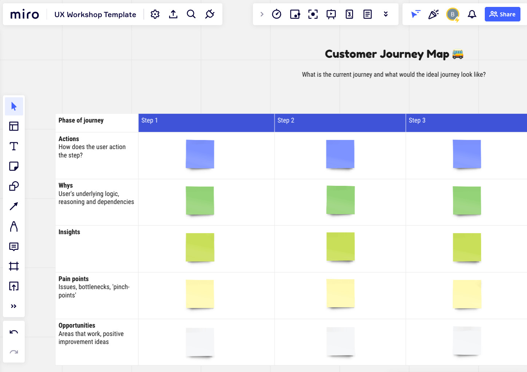This screenshot has height=372, width=527.
Task: Collapse the collaboration toolbar chevron
Action: pyautogui.click(x=262, y=14)
